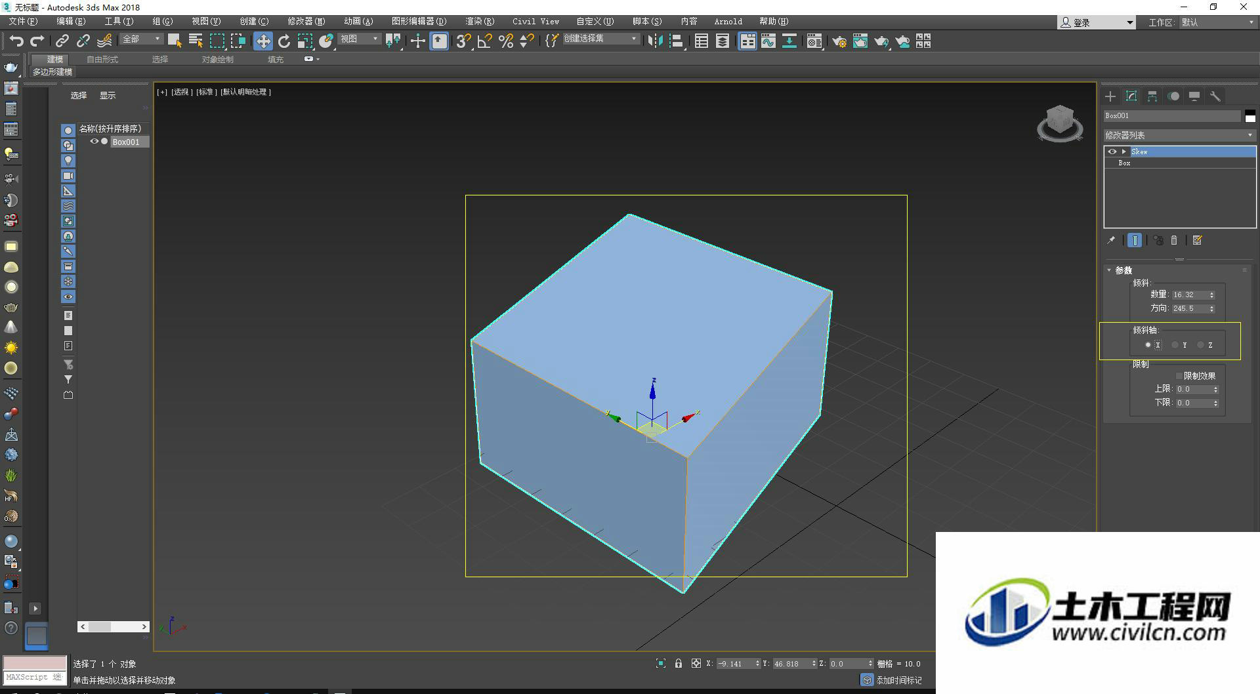
Task: Click the Mirror tool icon
Action: point(655,41)
